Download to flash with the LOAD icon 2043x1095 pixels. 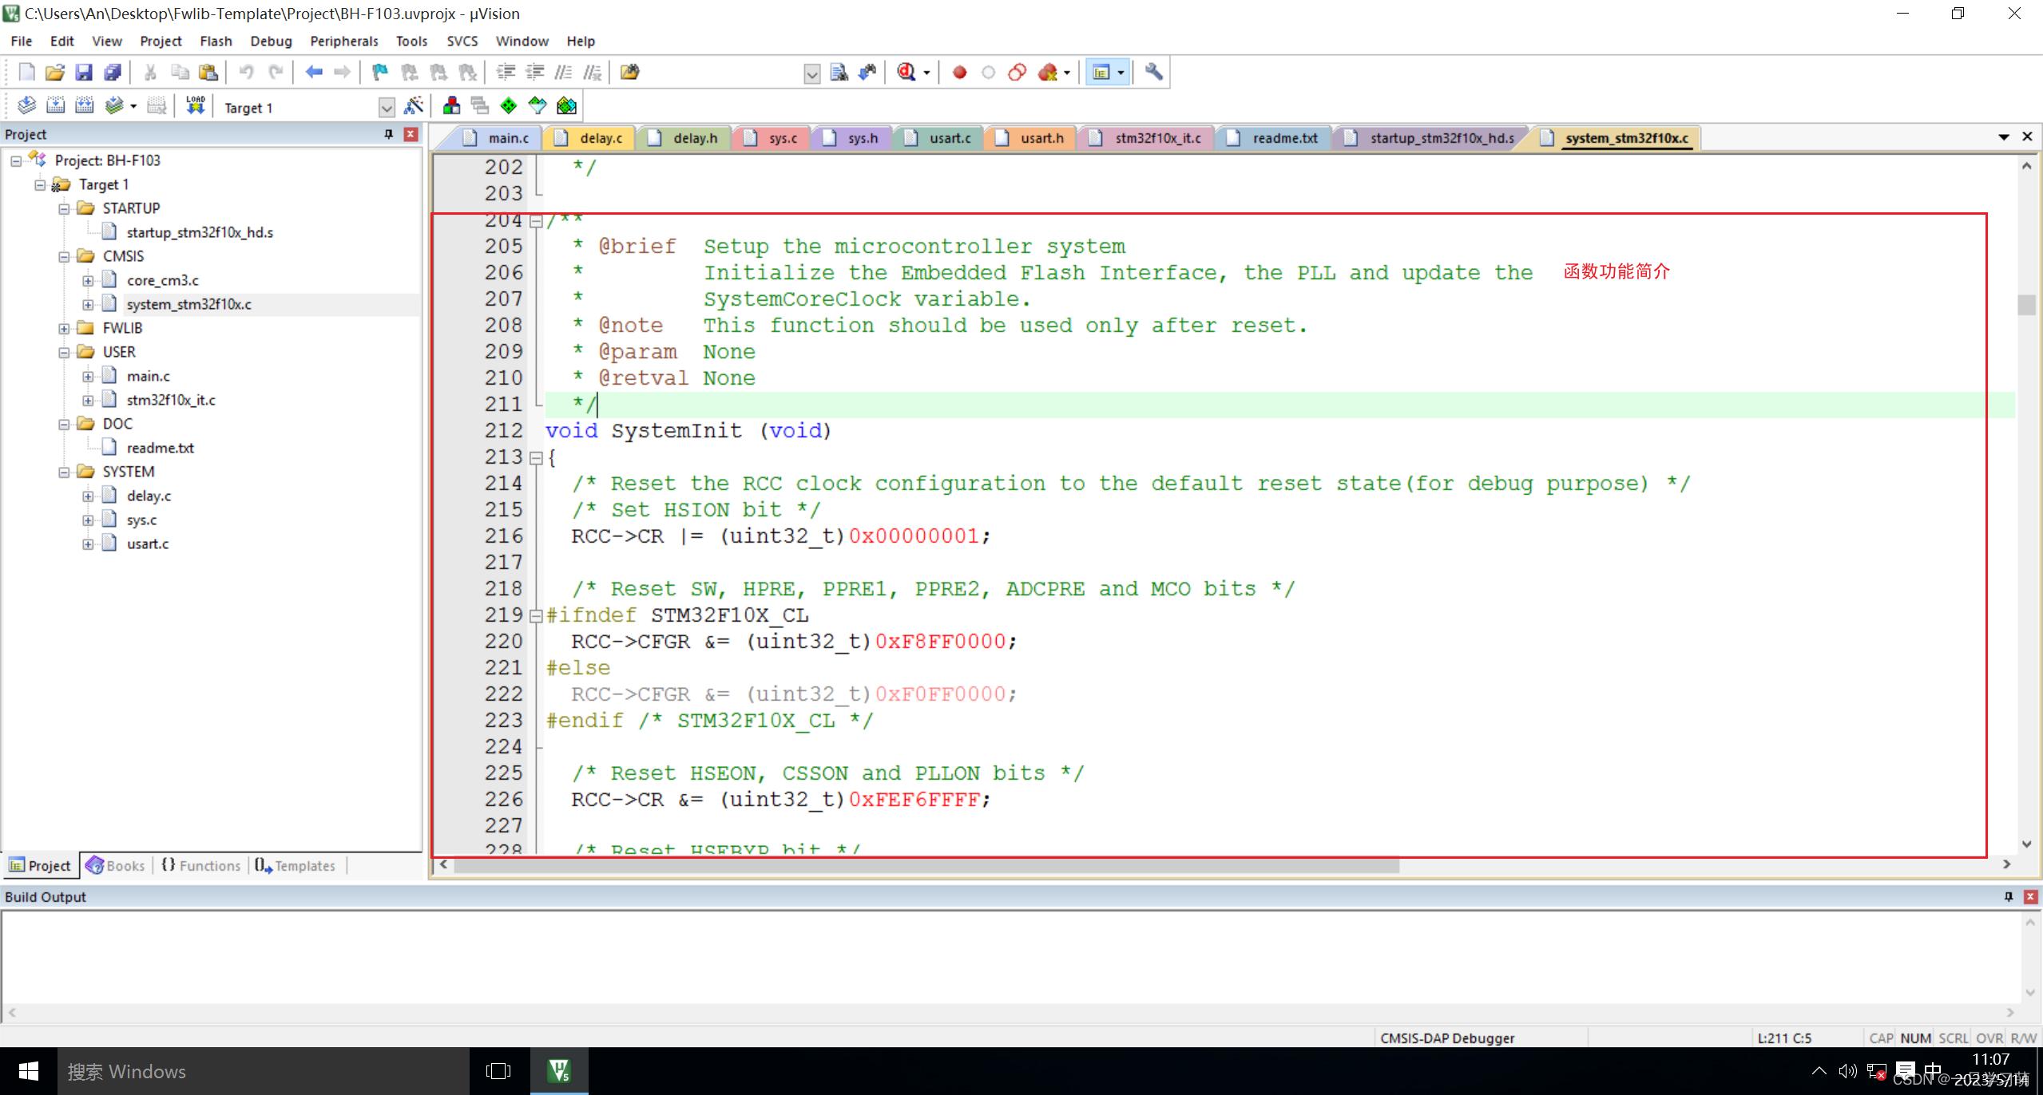pyautogui.click(x=196, y=106)
